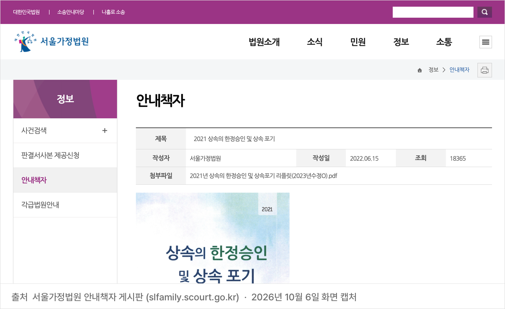Screen dimensions: 505x309
Task: Click breadcrumb 정보 link
Action: [433, 70]
